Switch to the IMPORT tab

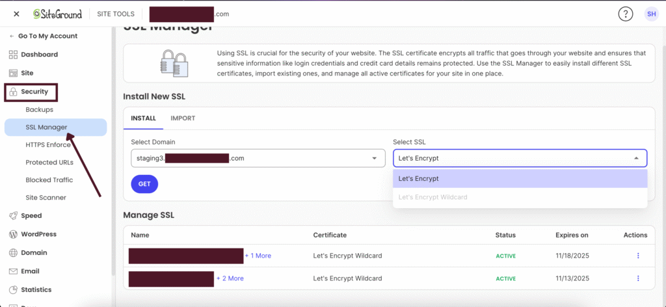[x=183, y=118]
